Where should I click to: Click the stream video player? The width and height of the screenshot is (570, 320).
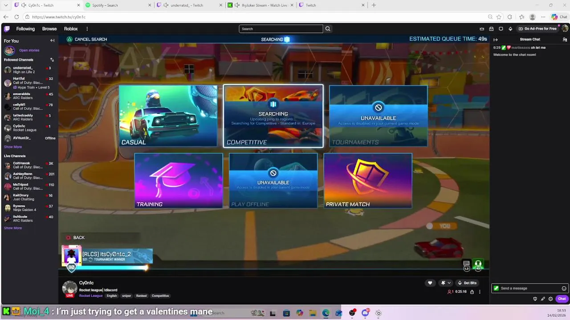(x=274, y=156)
